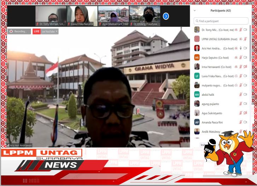Toggle Harjo Seputro's muted microphone

click(241, 57)
